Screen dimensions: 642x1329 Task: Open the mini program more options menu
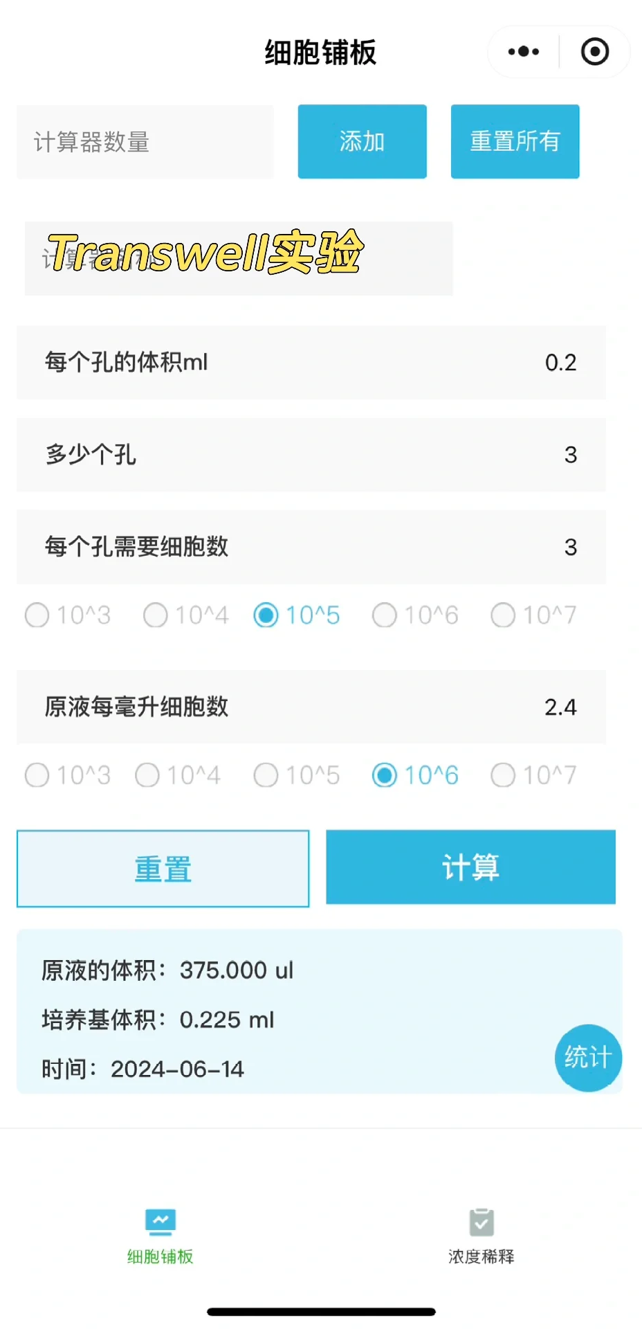click(x=524, y=52)
